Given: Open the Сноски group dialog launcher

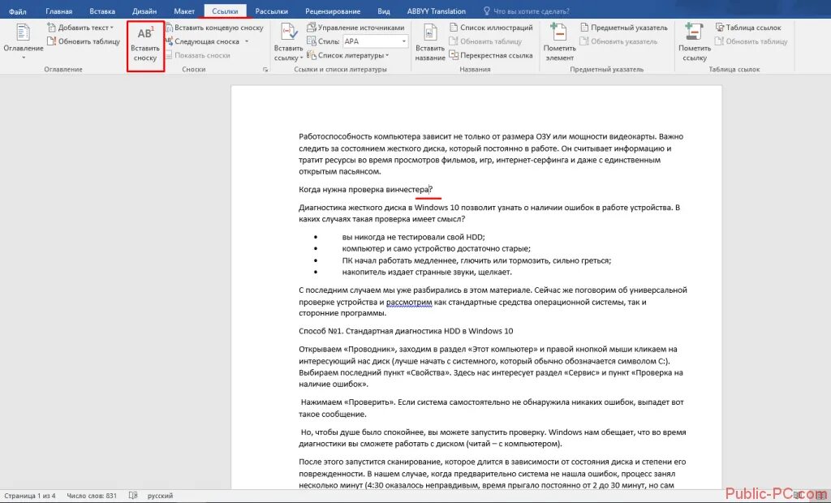Looking at the screenshot, I should 265,70.
